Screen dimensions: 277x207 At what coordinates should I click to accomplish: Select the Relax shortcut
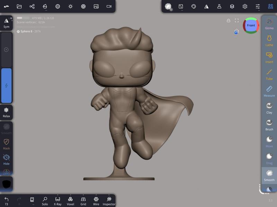click(x=6, y=112)
